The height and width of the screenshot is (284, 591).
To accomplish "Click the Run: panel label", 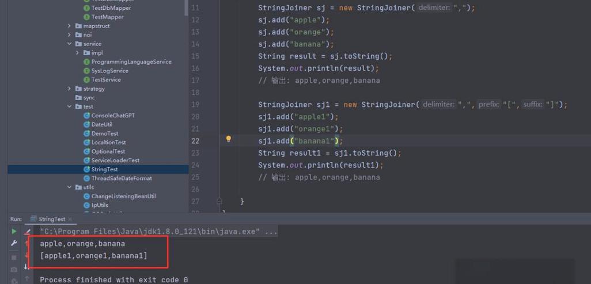I will click(16, 219).
